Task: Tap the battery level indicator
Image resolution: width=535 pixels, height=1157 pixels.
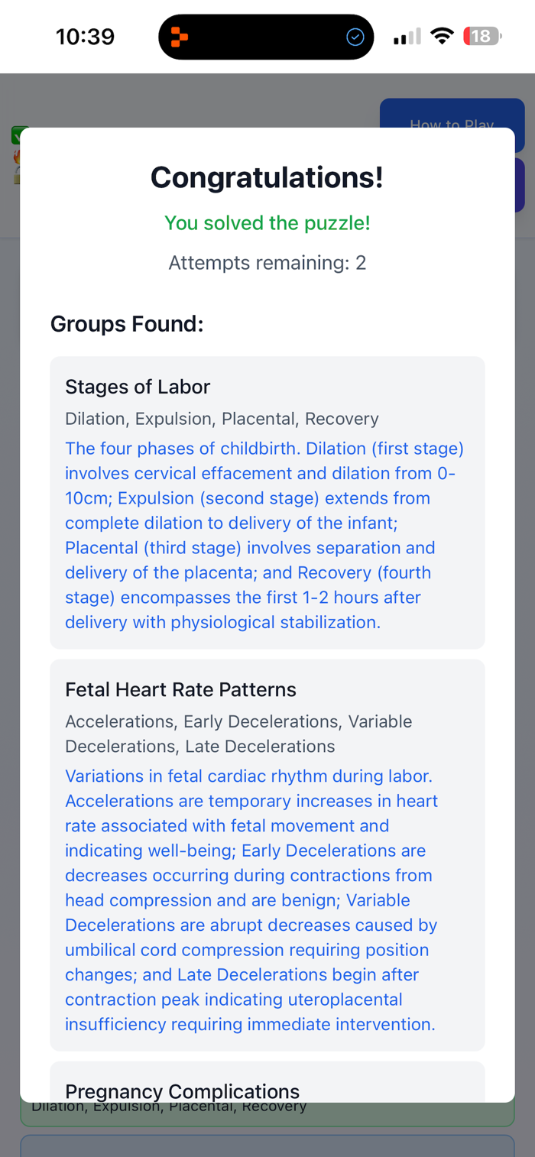Action: point(481,36)
